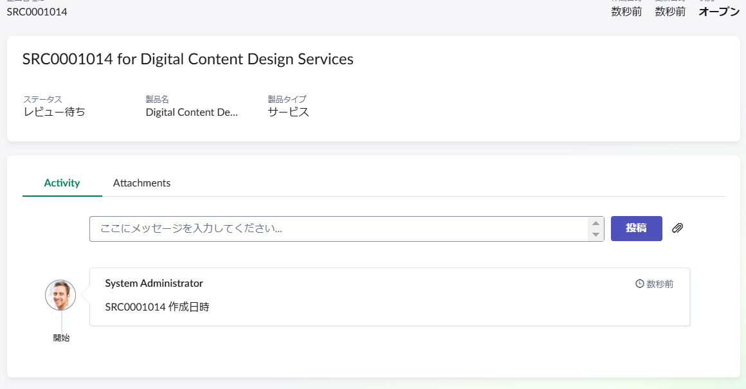This screenshot has height=389, width=746.
Task: Click the truncated product name Digital Content De...
Action: coord(192,112)
